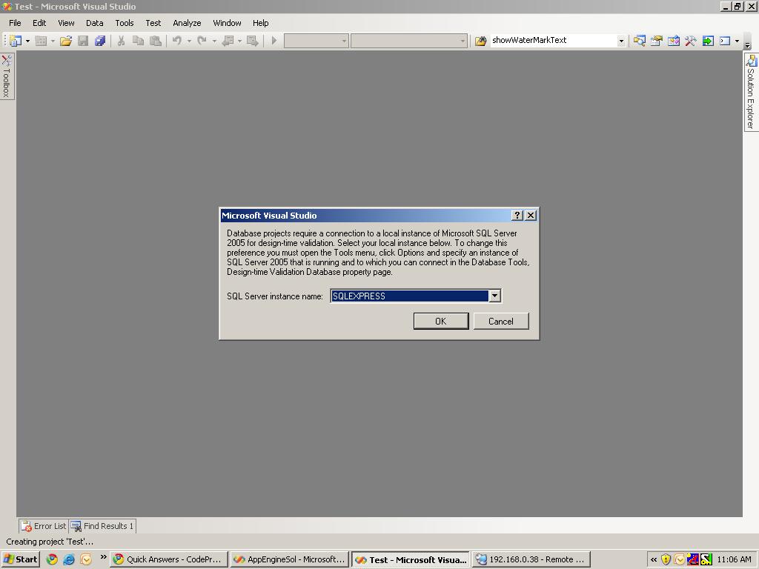Open the Navigate Backward dropdown arrow

239,41
